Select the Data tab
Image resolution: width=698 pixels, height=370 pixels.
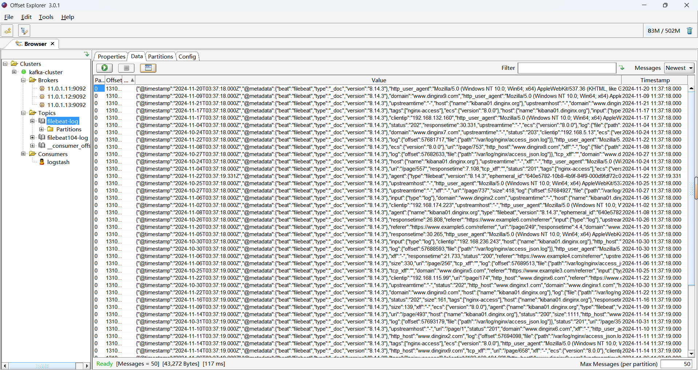pos(137,56)
